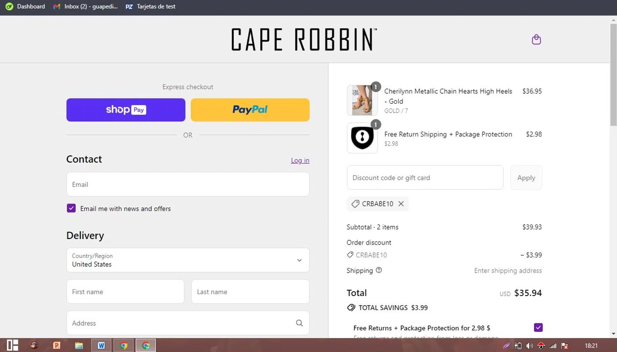Focus the Email input field

188,184
